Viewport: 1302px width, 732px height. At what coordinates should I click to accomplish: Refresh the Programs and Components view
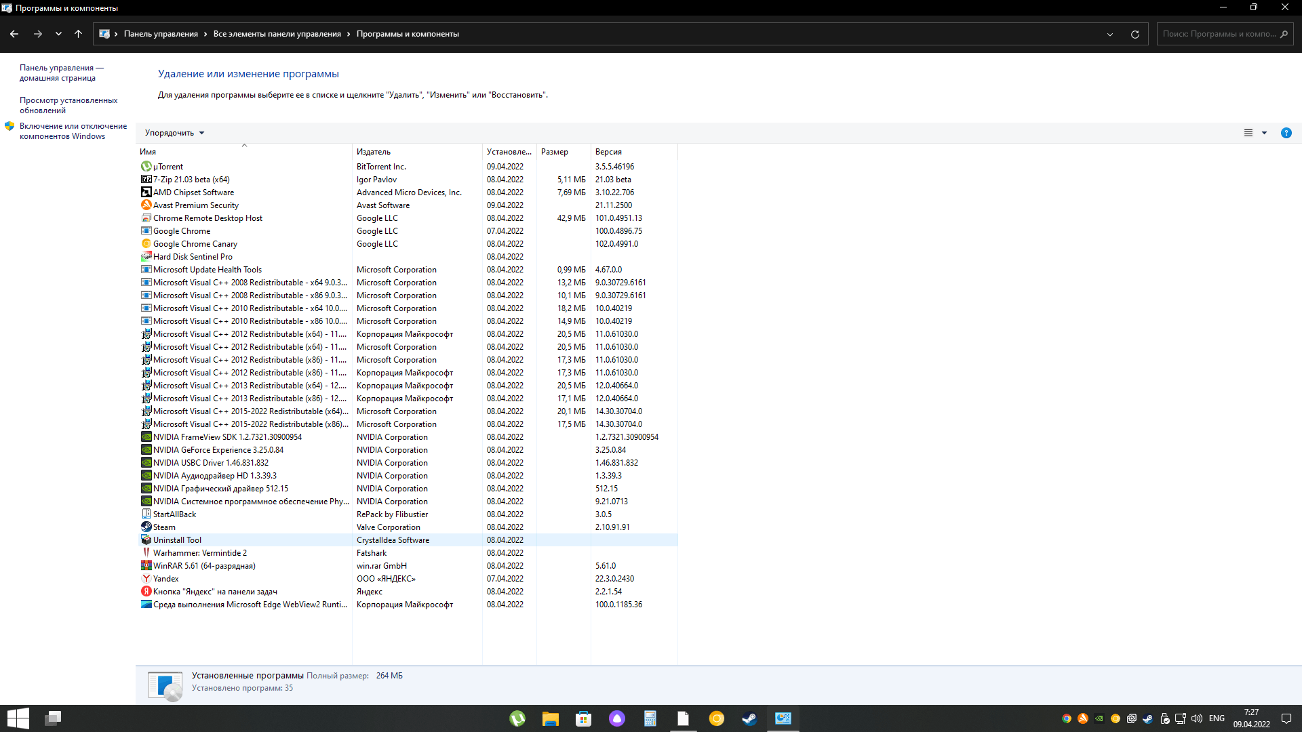pyautogui.click(x=1135, y=34)
